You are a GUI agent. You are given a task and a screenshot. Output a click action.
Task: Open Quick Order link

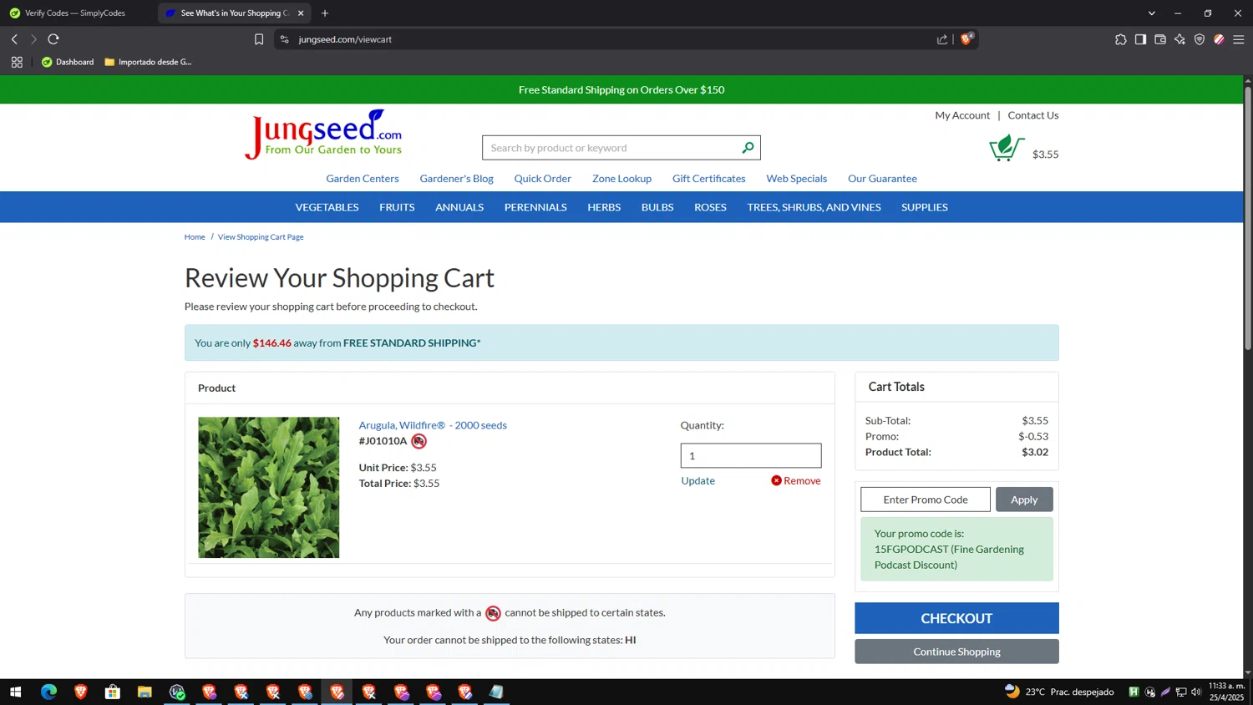(542, 179)
